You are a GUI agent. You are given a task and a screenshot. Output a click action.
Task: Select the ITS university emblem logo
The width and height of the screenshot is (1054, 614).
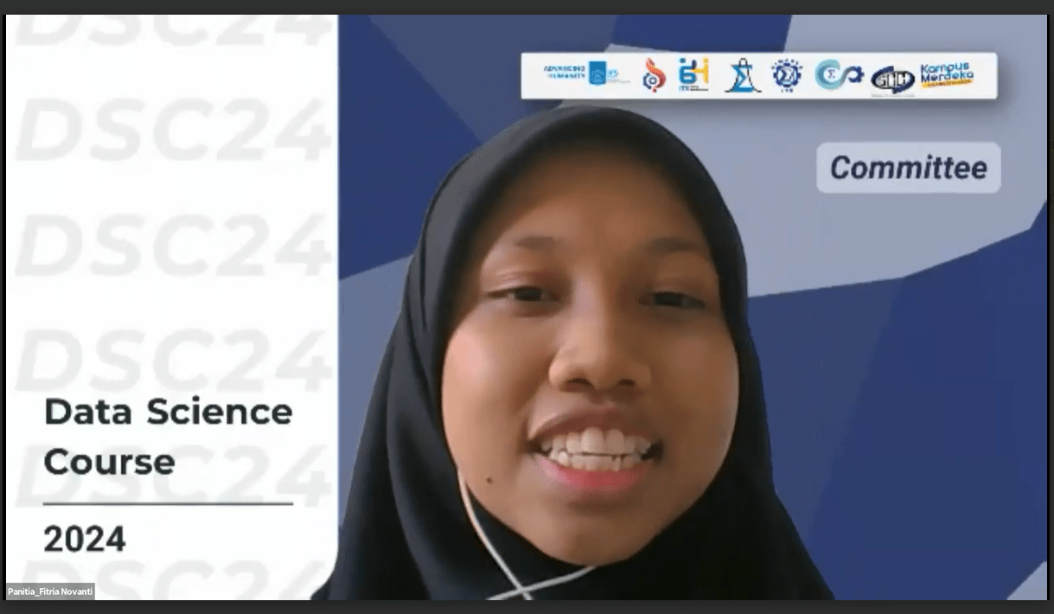(599, 74)
